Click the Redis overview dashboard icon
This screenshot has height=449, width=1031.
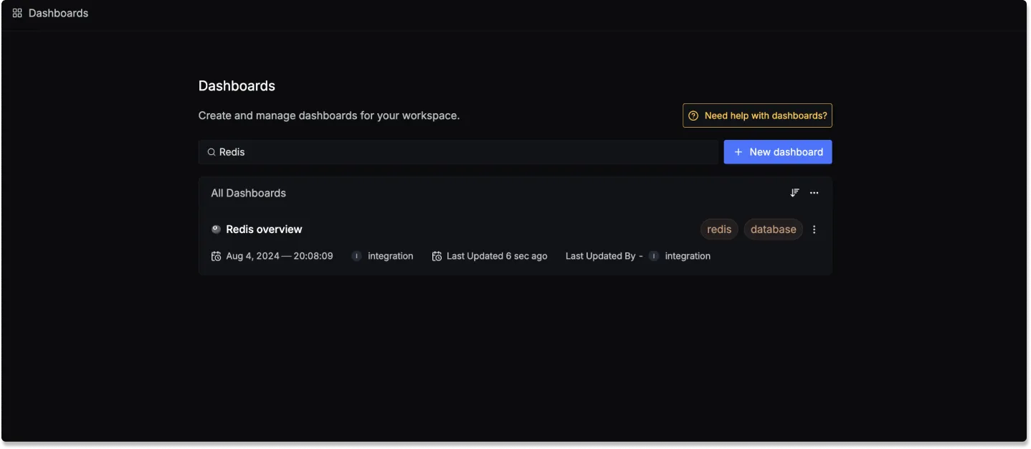pos(216,230)
